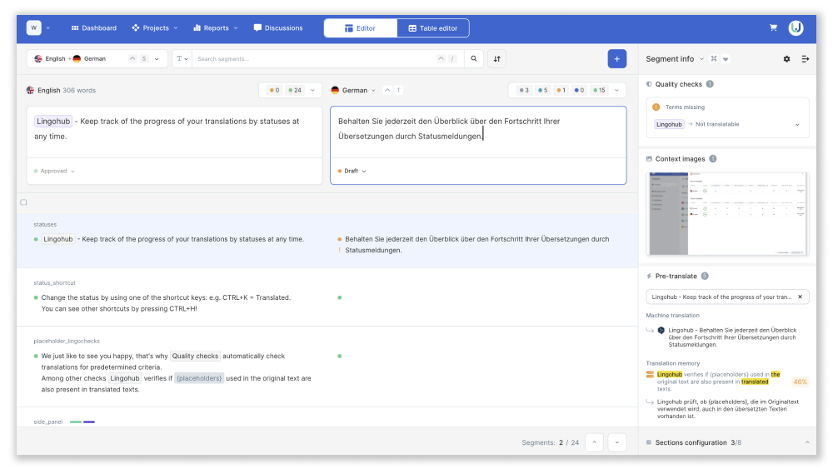Click the search magnifier icon
The width and height of the screenshot is (833, 469).
(474, 59)
